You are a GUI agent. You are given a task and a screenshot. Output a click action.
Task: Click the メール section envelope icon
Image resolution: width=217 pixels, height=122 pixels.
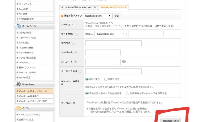pyautogui.click(x=19, y=108)
